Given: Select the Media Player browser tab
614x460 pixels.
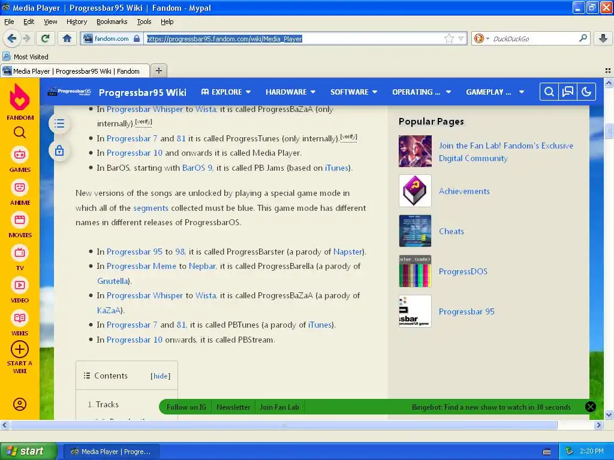Looking at the screenshot, I should 75,71.
